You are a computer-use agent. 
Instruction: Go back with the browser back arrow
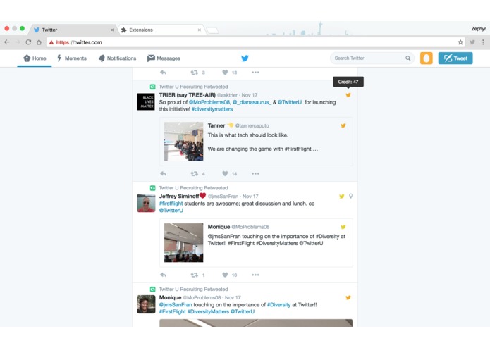(7, 42)
